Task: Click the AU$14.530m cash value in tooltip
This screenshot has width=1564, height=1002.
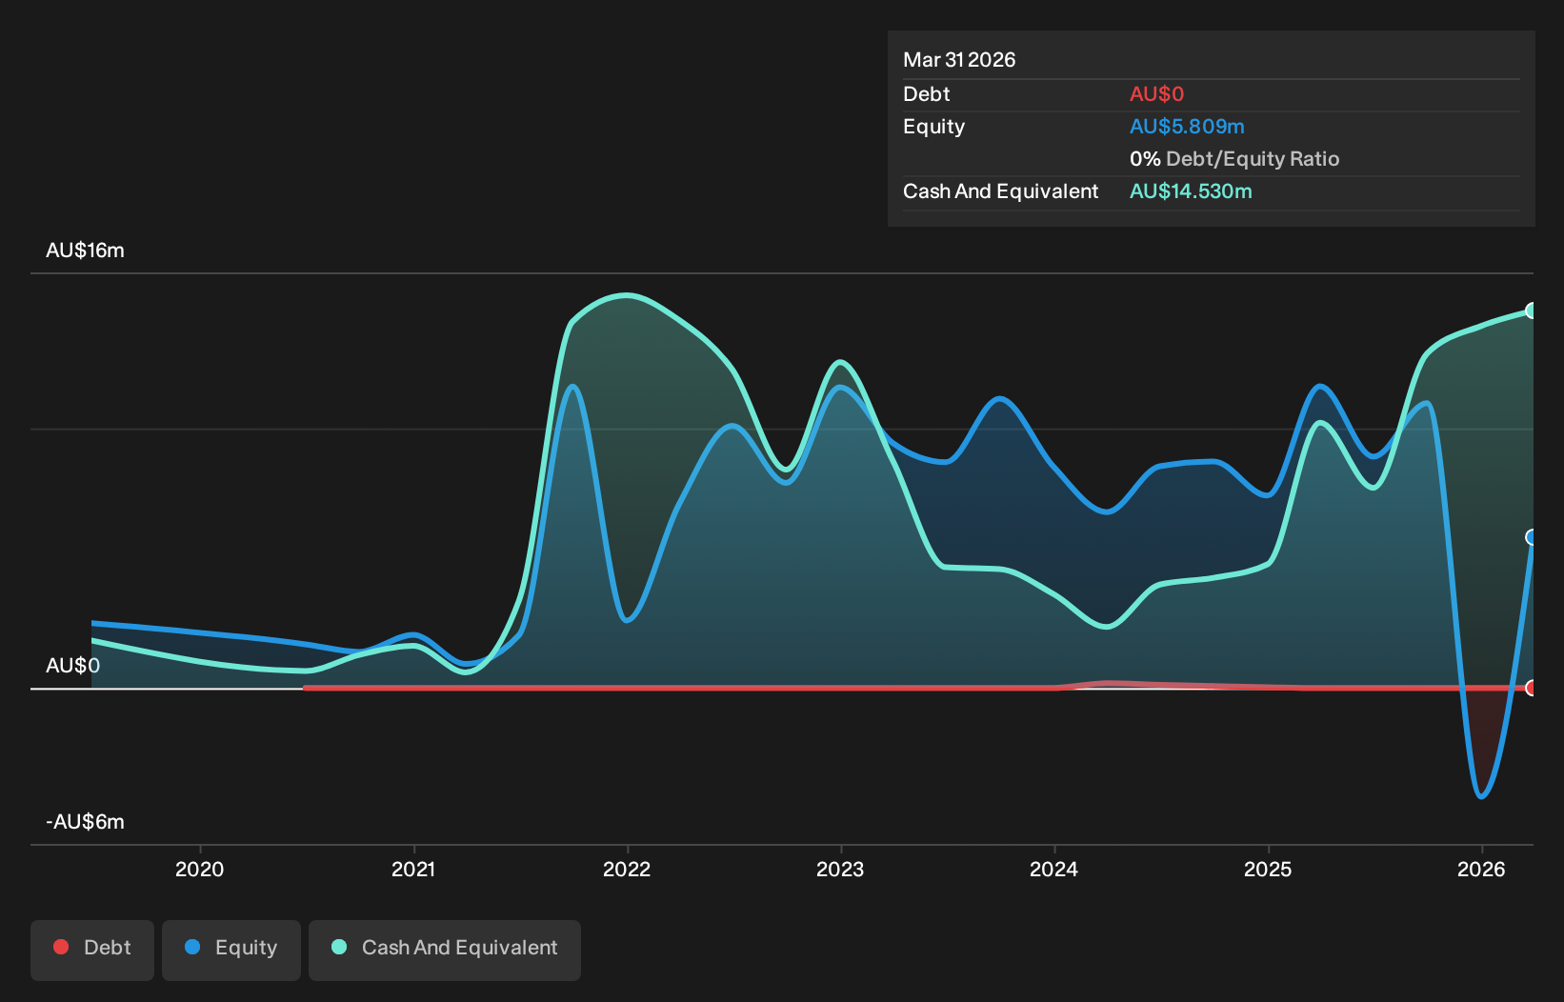Action: [x=1191, y=191]
